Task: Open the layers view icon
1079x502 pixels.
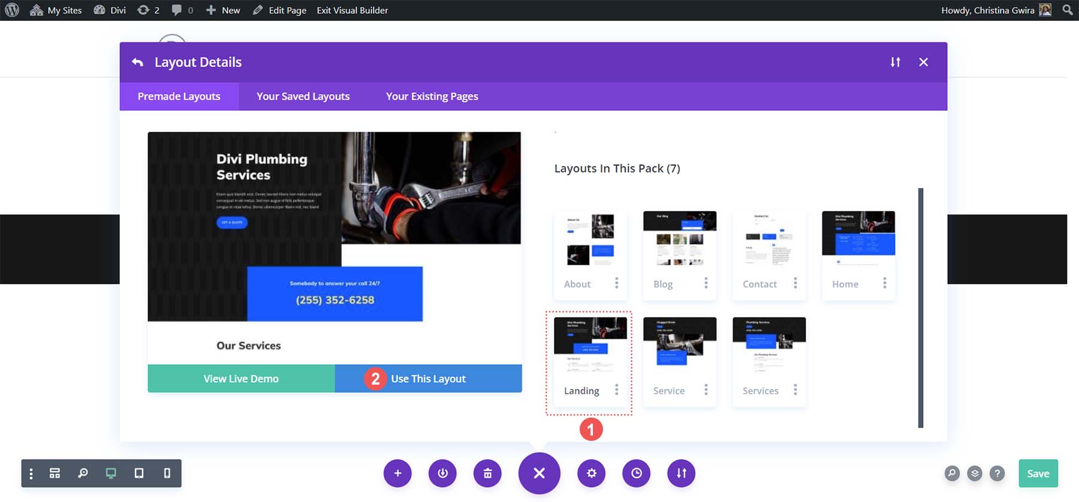Action: (x=975, y=473)
